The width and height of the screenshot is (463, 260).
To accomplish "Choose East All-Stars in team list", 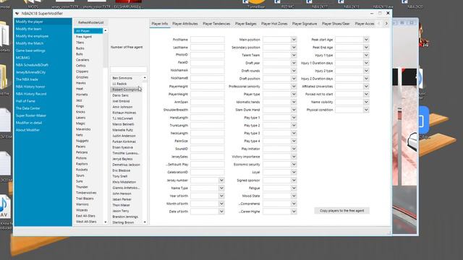I will [x=85, y=216].
